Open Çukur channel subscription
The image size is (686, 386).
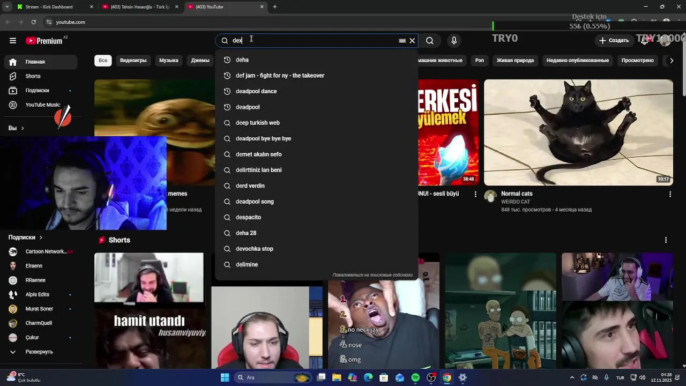tap(41, 337)
